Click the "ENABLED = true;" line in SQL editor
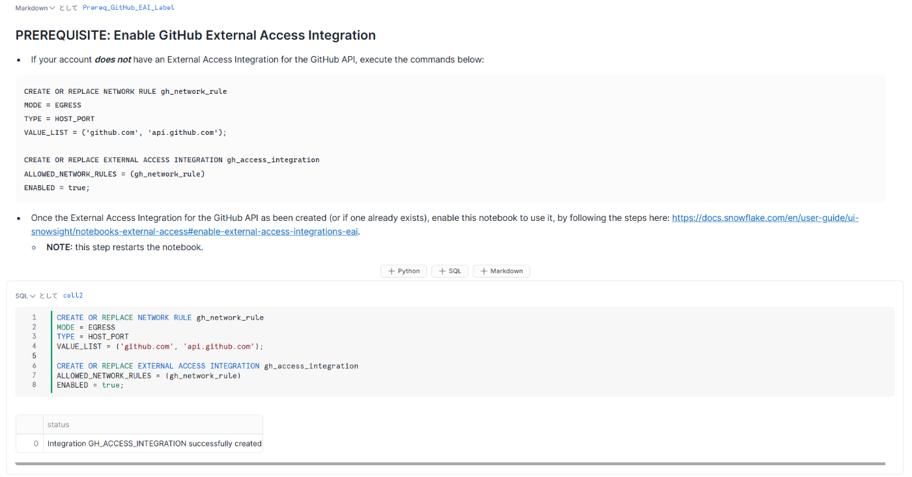The width and height of the screenshot is (912, 477). tap(90, 385)
